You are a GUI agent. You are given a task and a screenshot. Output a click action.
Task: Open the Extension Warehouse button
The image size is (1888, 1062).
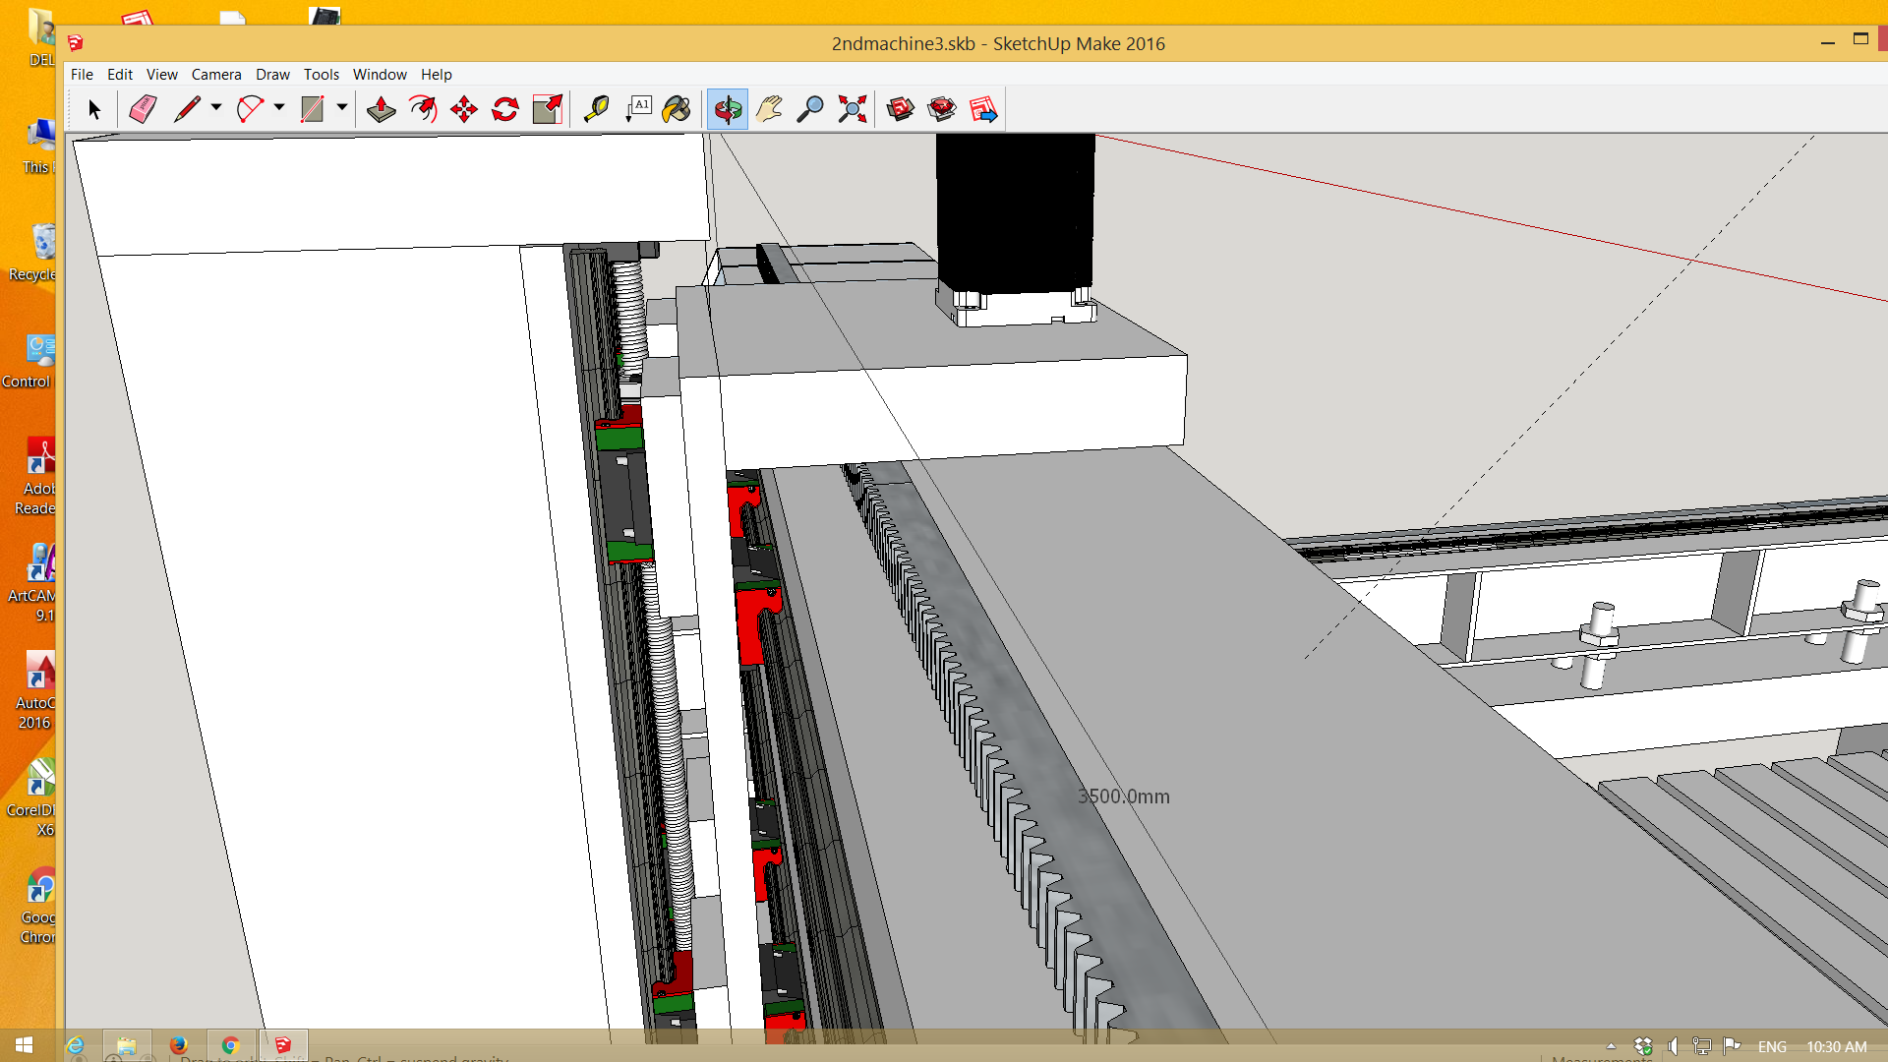(941, 109)
